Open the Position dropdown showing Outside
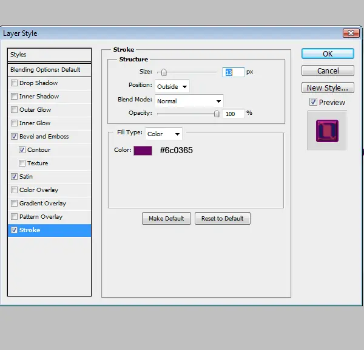Viewport: 364px width, 350px height. click(x=172, y=86)
